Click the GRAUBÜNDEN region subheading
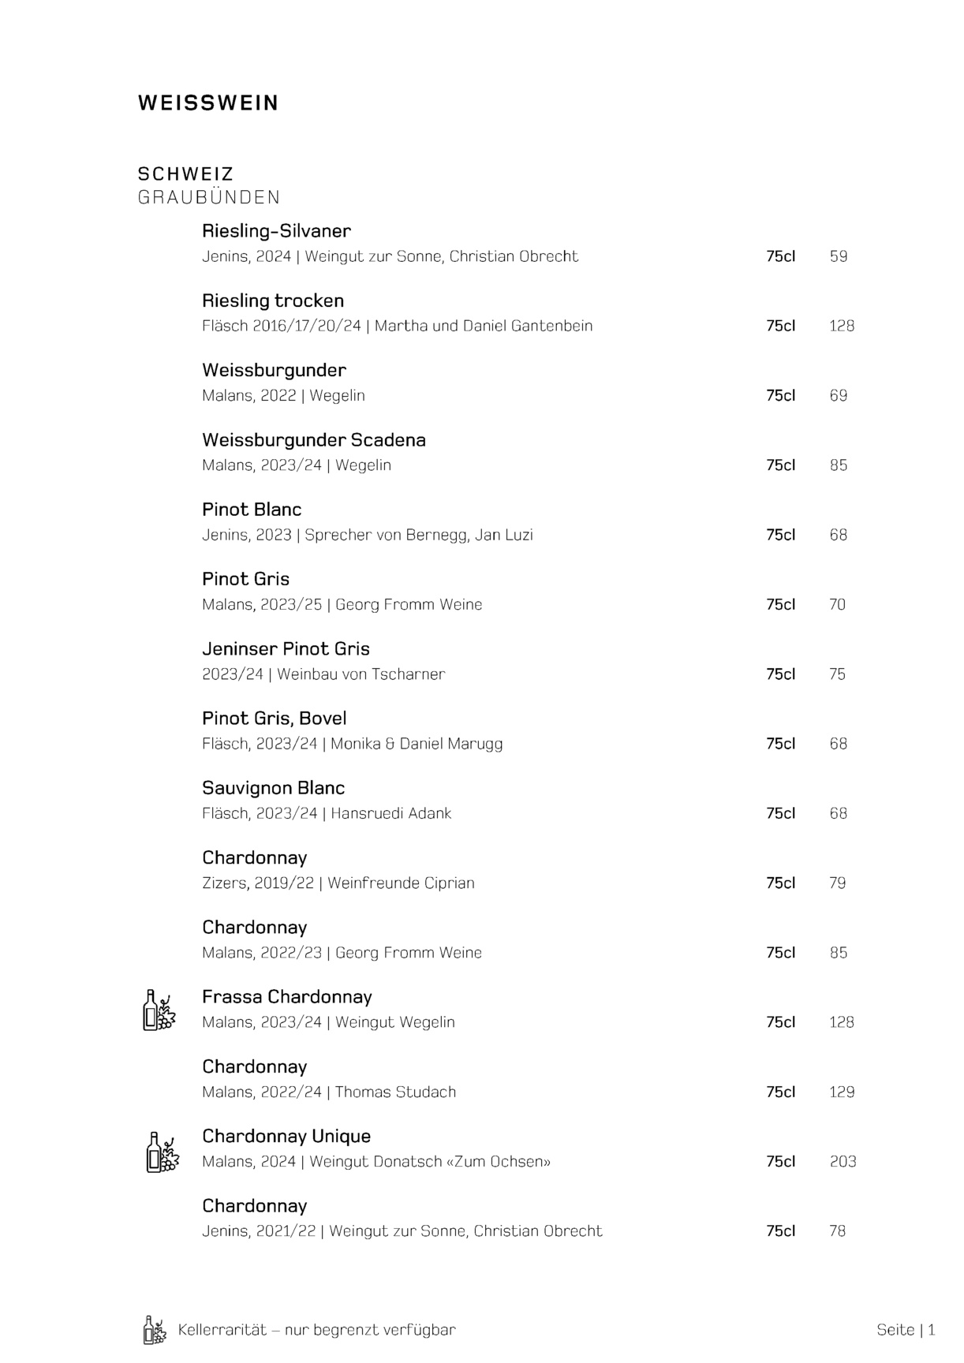 coord(209,197)
